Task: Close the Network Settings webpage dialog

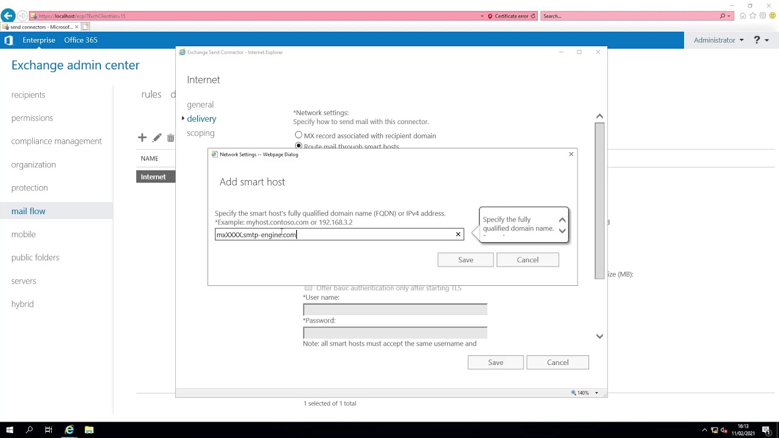Action: (x=571, y=155)
